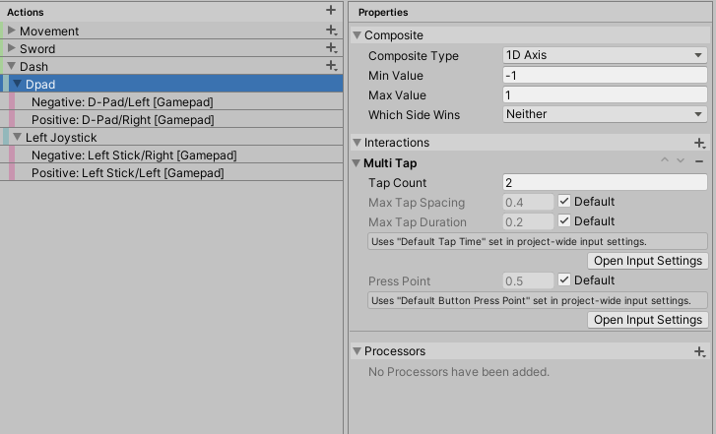The width and height of the screenshot is (716, 434).
Task: Select Positive: Left Stick/Left binding
Action: pos(127,173)
